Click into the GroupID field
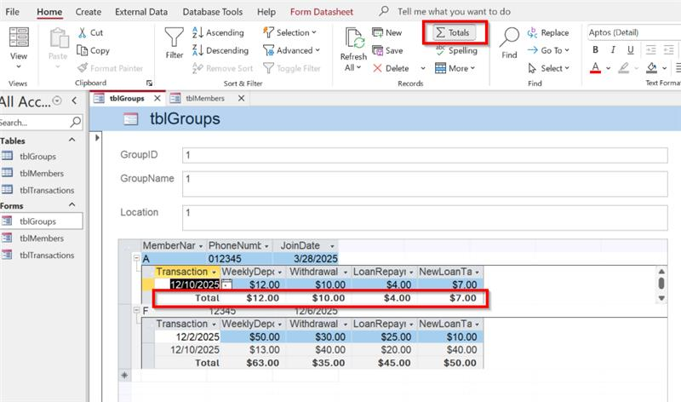The image size is (681, 402). [x=425, y=155]
